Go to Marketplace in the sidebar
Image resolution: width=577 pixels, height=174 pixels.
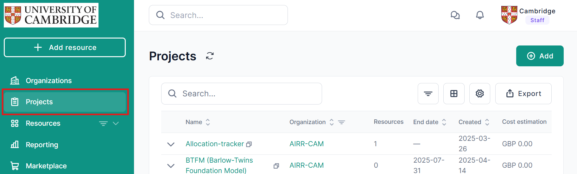coord(46,166)
